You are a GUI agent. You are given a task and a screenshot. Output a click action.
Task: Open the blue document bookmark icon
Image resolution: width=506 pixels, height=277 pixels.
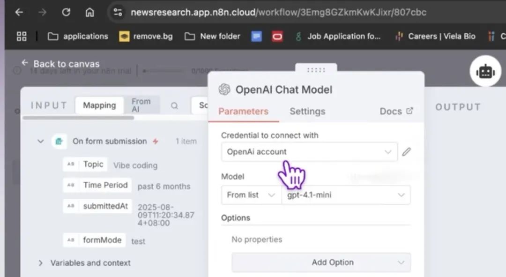coord(257,36)
